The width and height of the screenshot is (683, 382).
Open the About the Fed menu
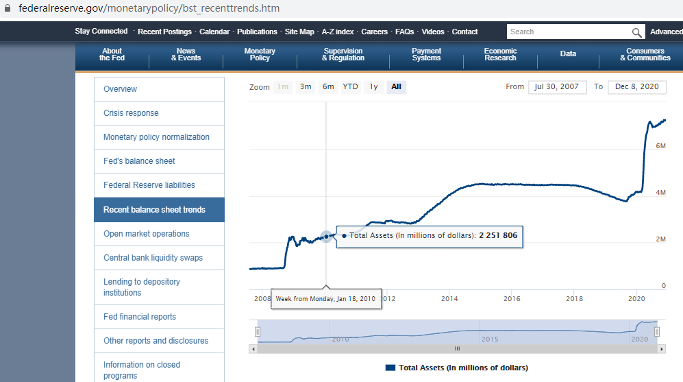tap(112, 54)
